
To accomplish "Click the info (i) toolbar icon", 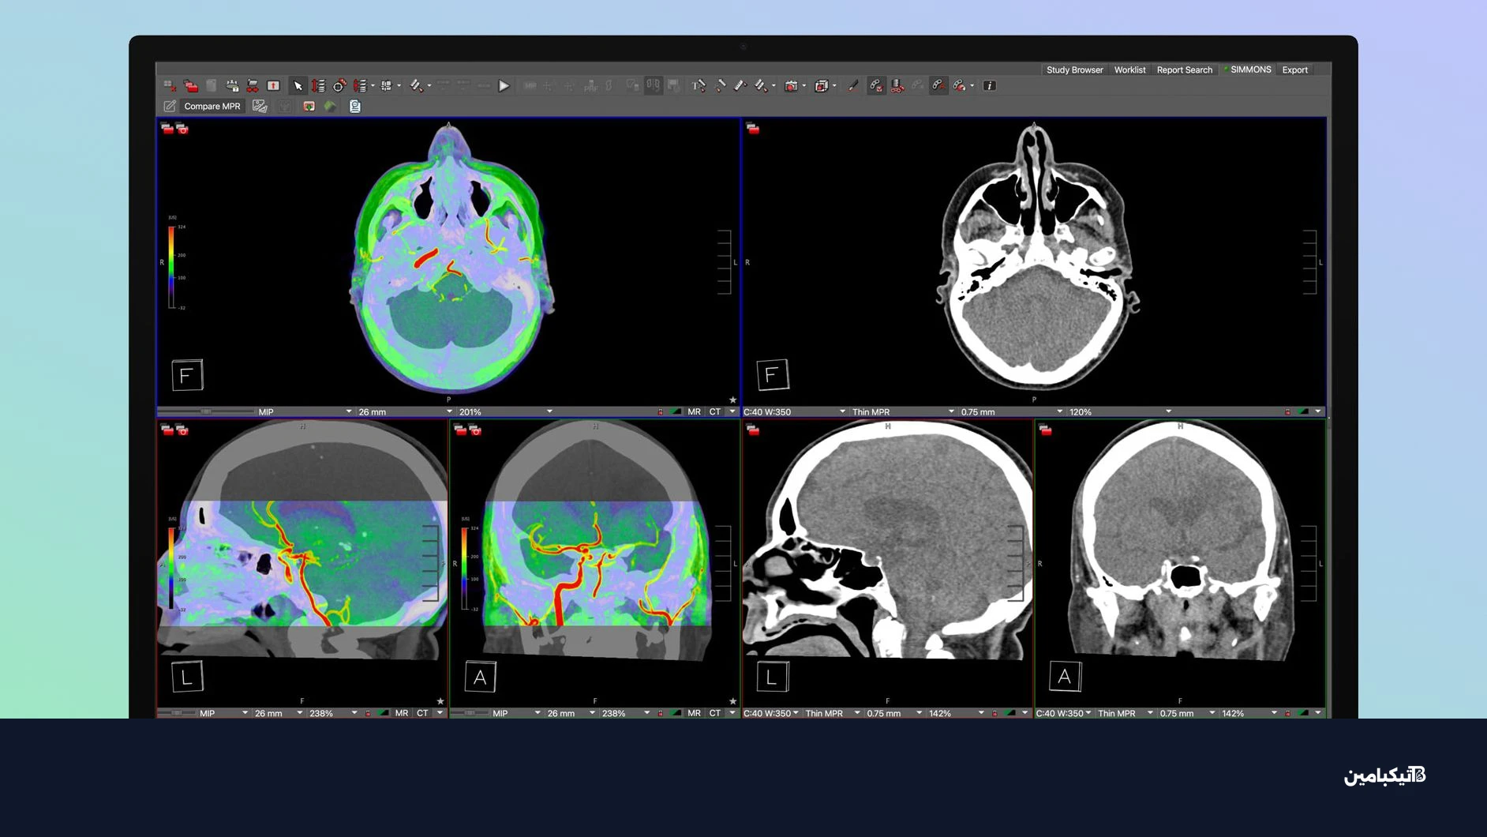I will 989,85.
